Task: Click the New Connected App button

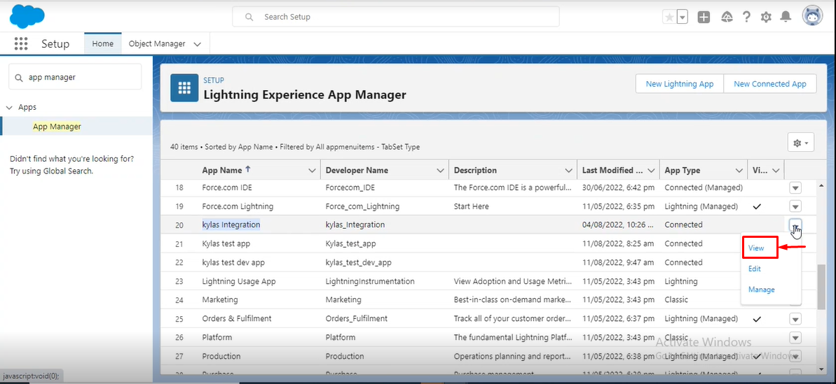Action: point(770,84)
